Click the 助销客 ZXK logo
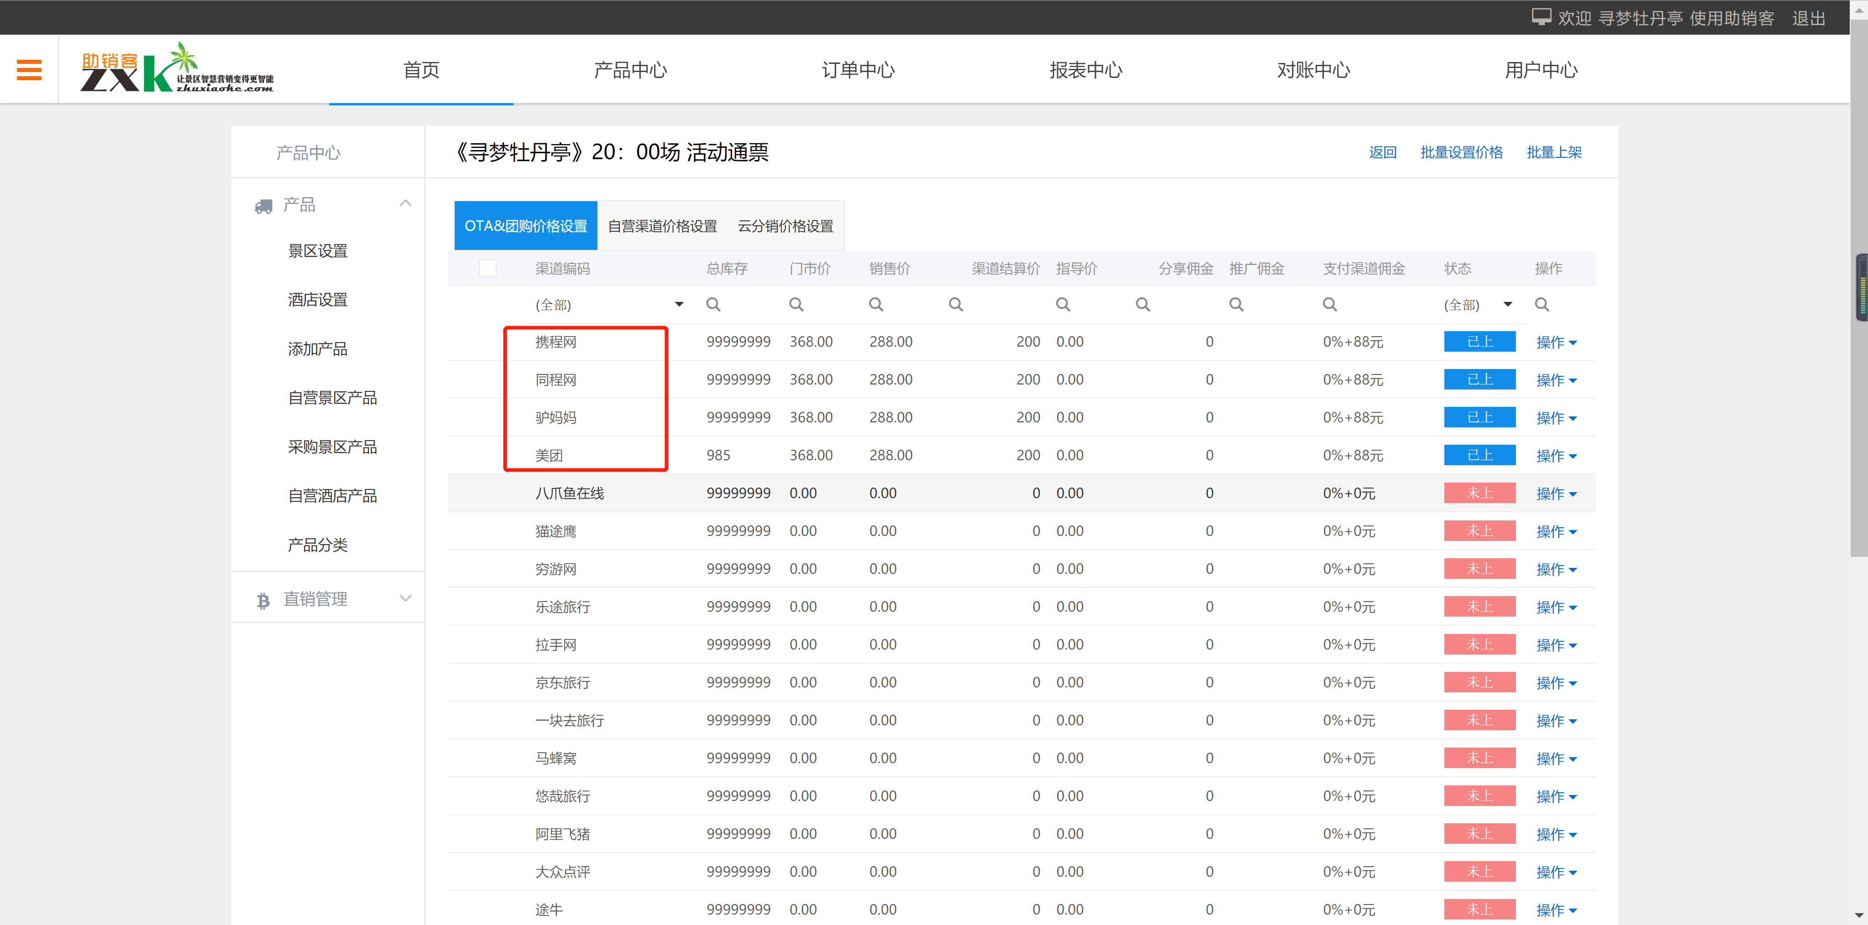The height and width of the screenshot is (925, 1868). 176,68
